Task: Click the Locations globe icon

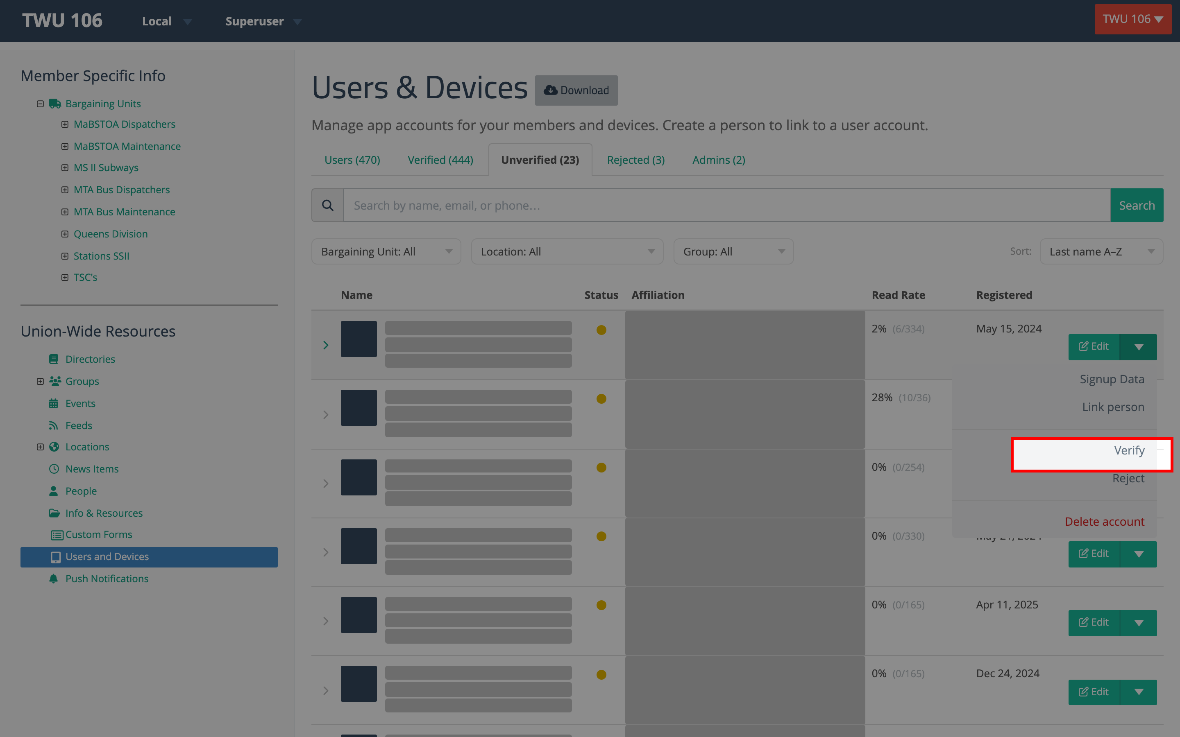Action: pos(54,447)
